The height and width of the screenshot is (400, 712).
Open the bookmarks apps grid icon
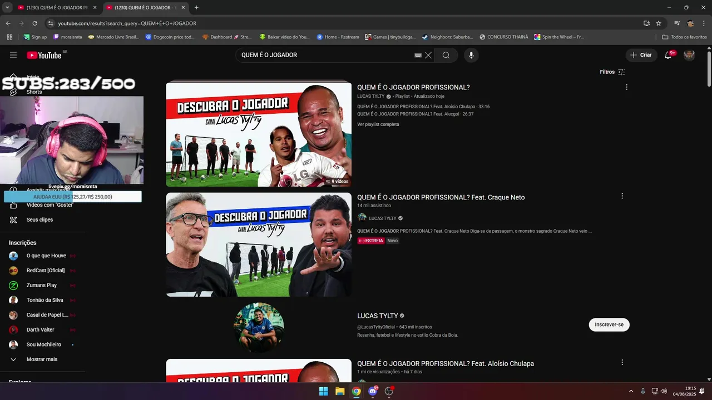pos(9,37)
